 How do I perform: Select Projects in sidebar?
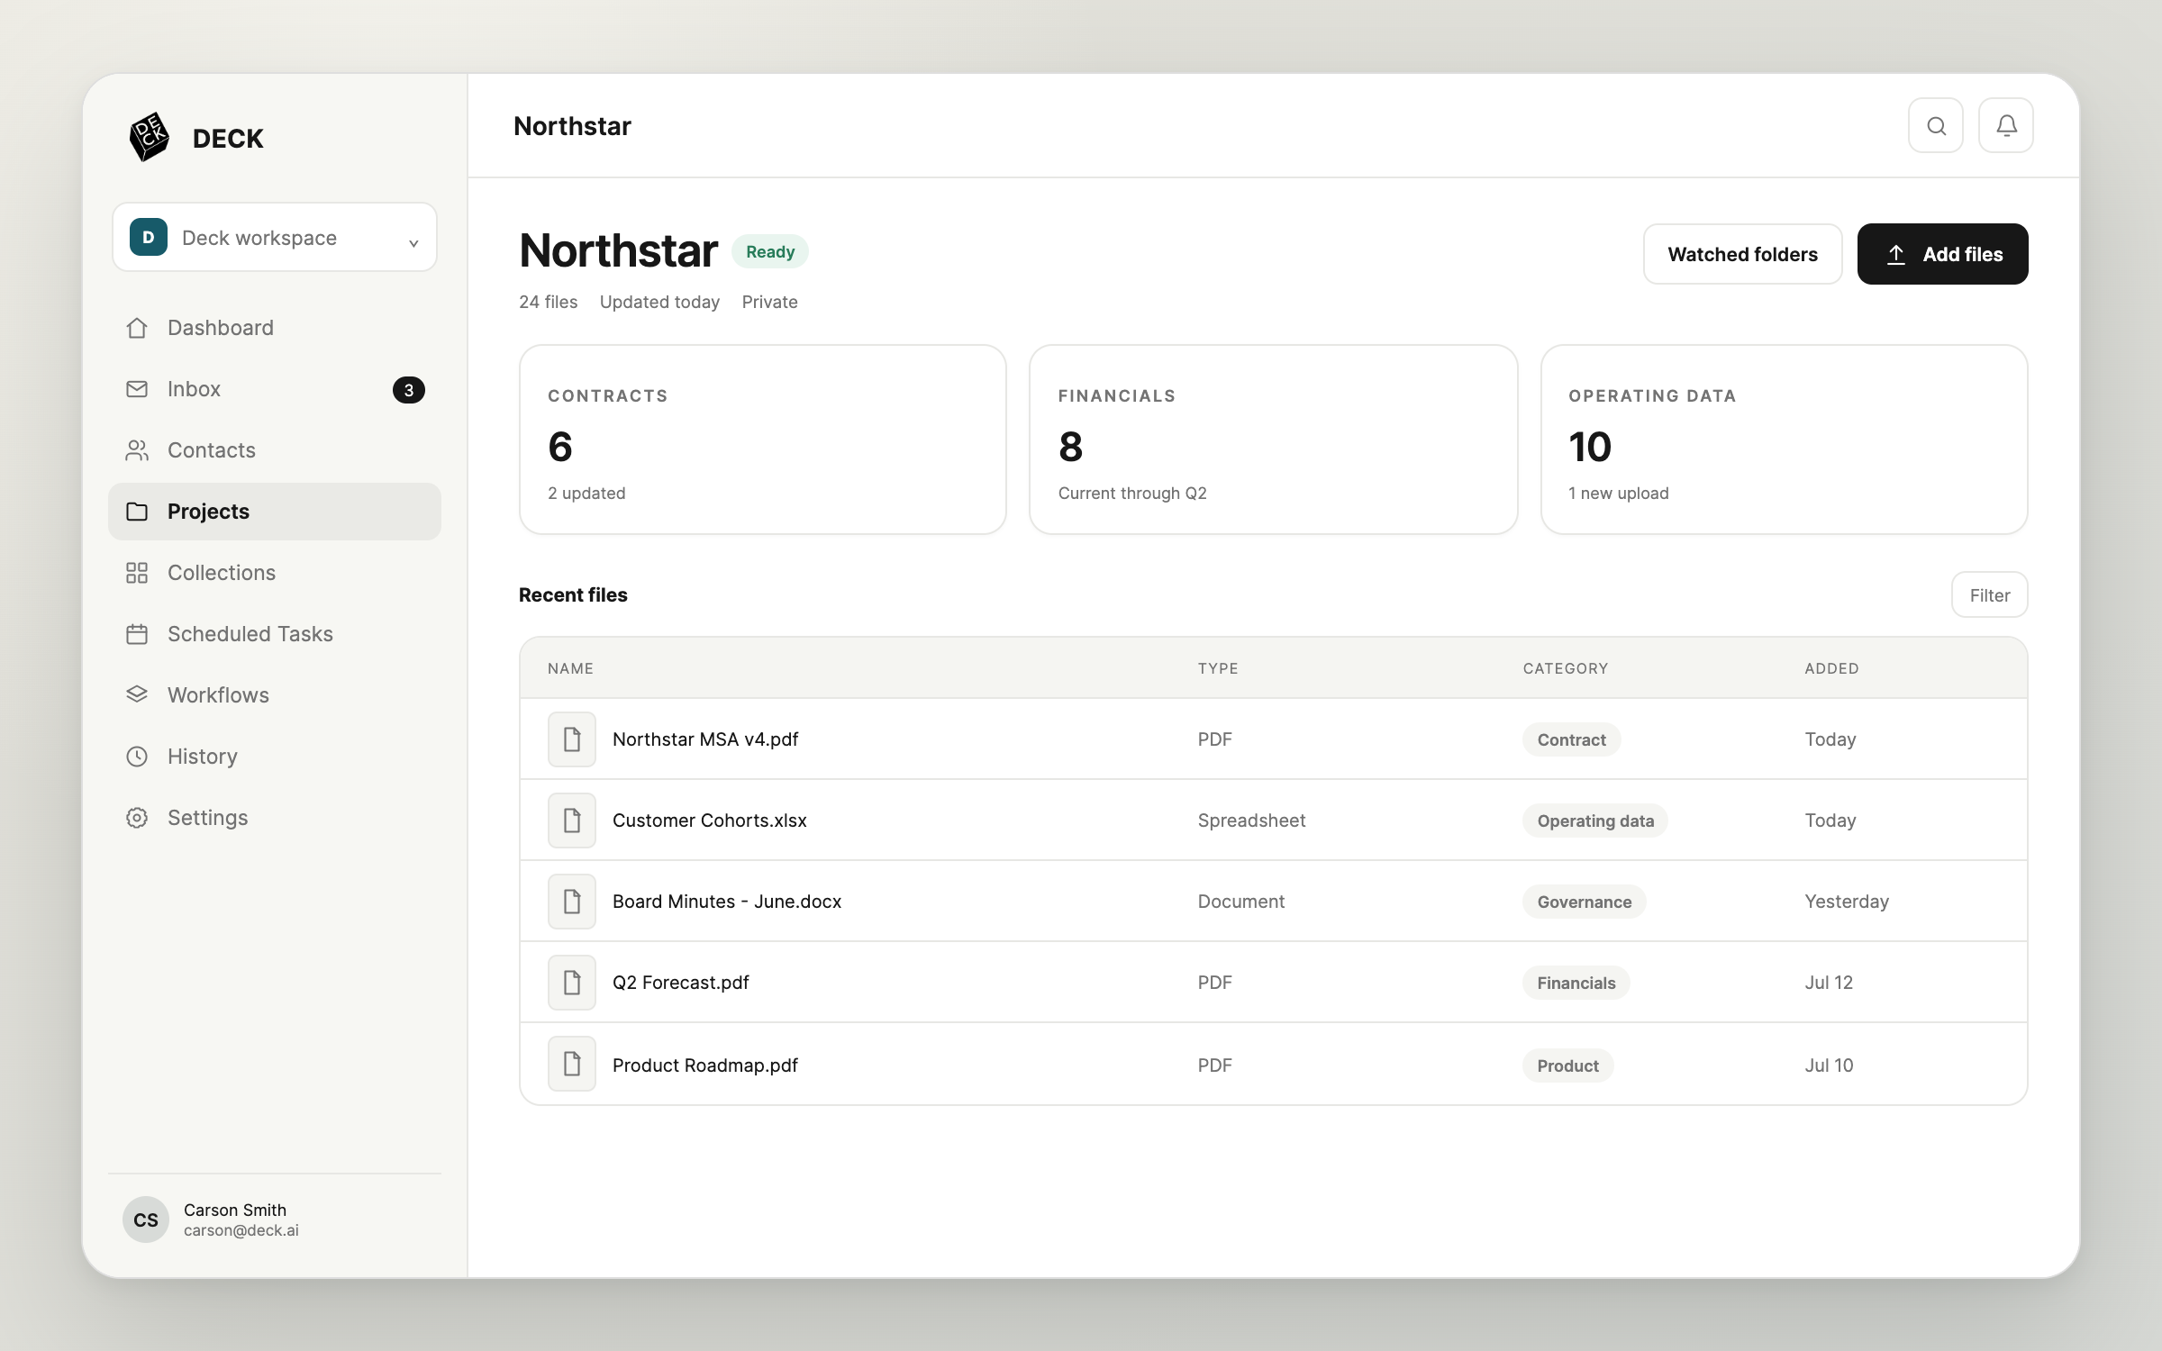point(275,512)
